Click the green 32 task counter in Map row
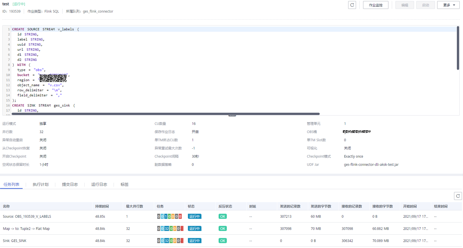The image size is (463, 248). click(167, 229)
